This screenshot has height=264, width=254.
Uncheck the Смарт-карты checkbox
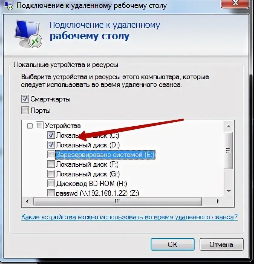[25, 99]
